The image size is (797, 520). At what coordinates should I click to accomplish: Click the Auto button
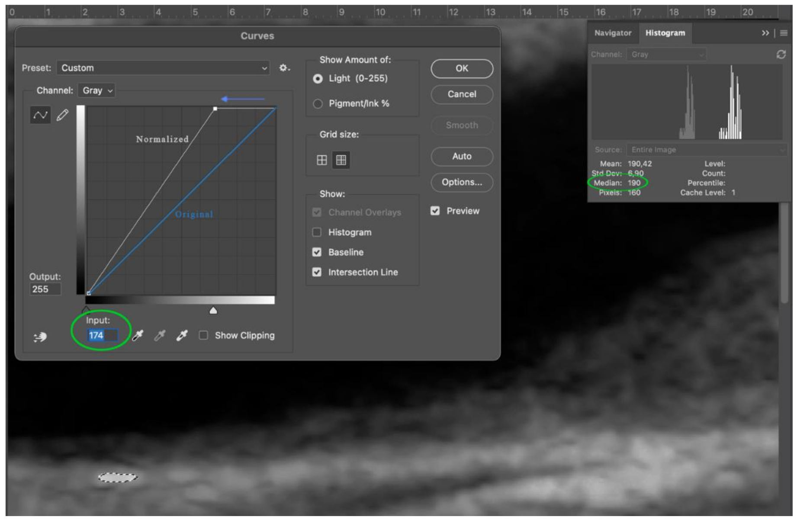(x=461, y=157)
